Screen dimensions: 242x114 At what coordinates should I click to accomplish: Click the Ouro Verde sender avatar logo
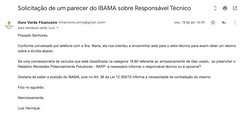9,25
